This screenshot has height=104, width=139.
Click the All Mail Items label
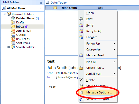tap(16, 8)
